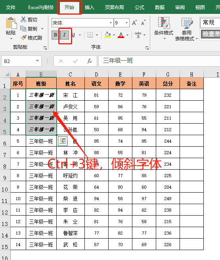Image resolution: width=220 pixels, height=260 pixels.
Task: Decrease font size with small A icon
Action: [143, 23]
